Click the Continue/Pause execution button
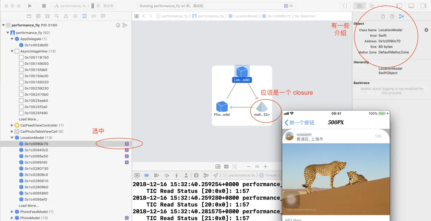The width and height of the screenshot is (431, 221). (x=156, y=175)
